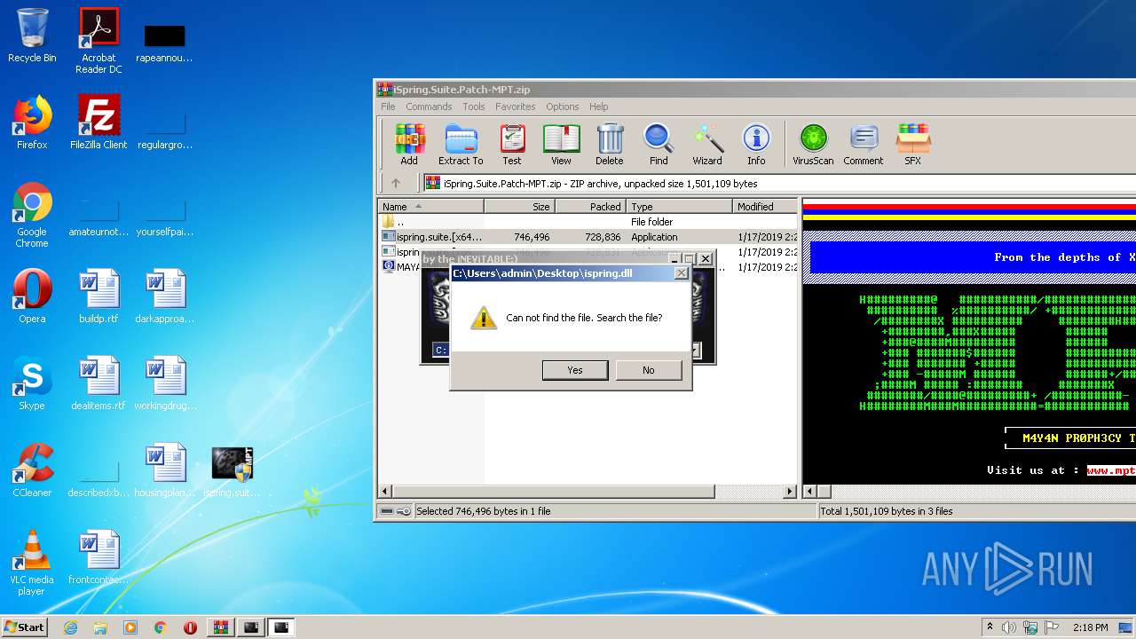Select the Firefox desktop icon
1136x639 pixels.
coord(32,122)
